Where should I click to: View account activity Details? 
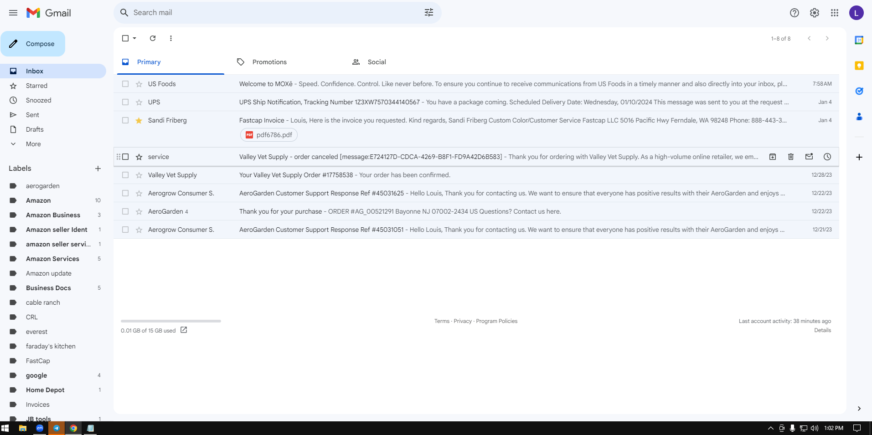tap(823, 330)
